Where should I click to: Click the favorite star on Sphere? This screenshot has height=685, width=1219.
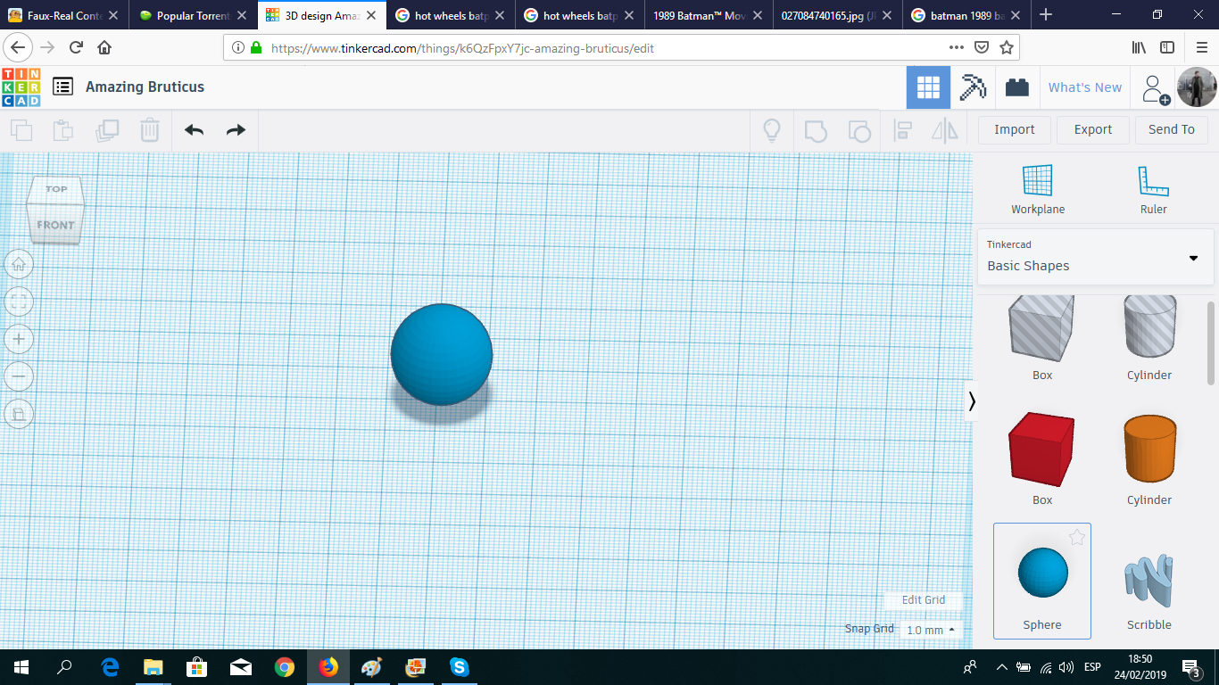(1077, 537)
